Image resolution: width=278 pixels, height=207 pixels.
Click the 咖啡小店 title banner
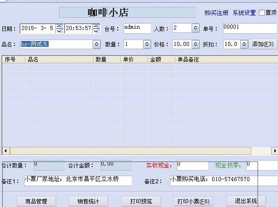tap(128, 12)
